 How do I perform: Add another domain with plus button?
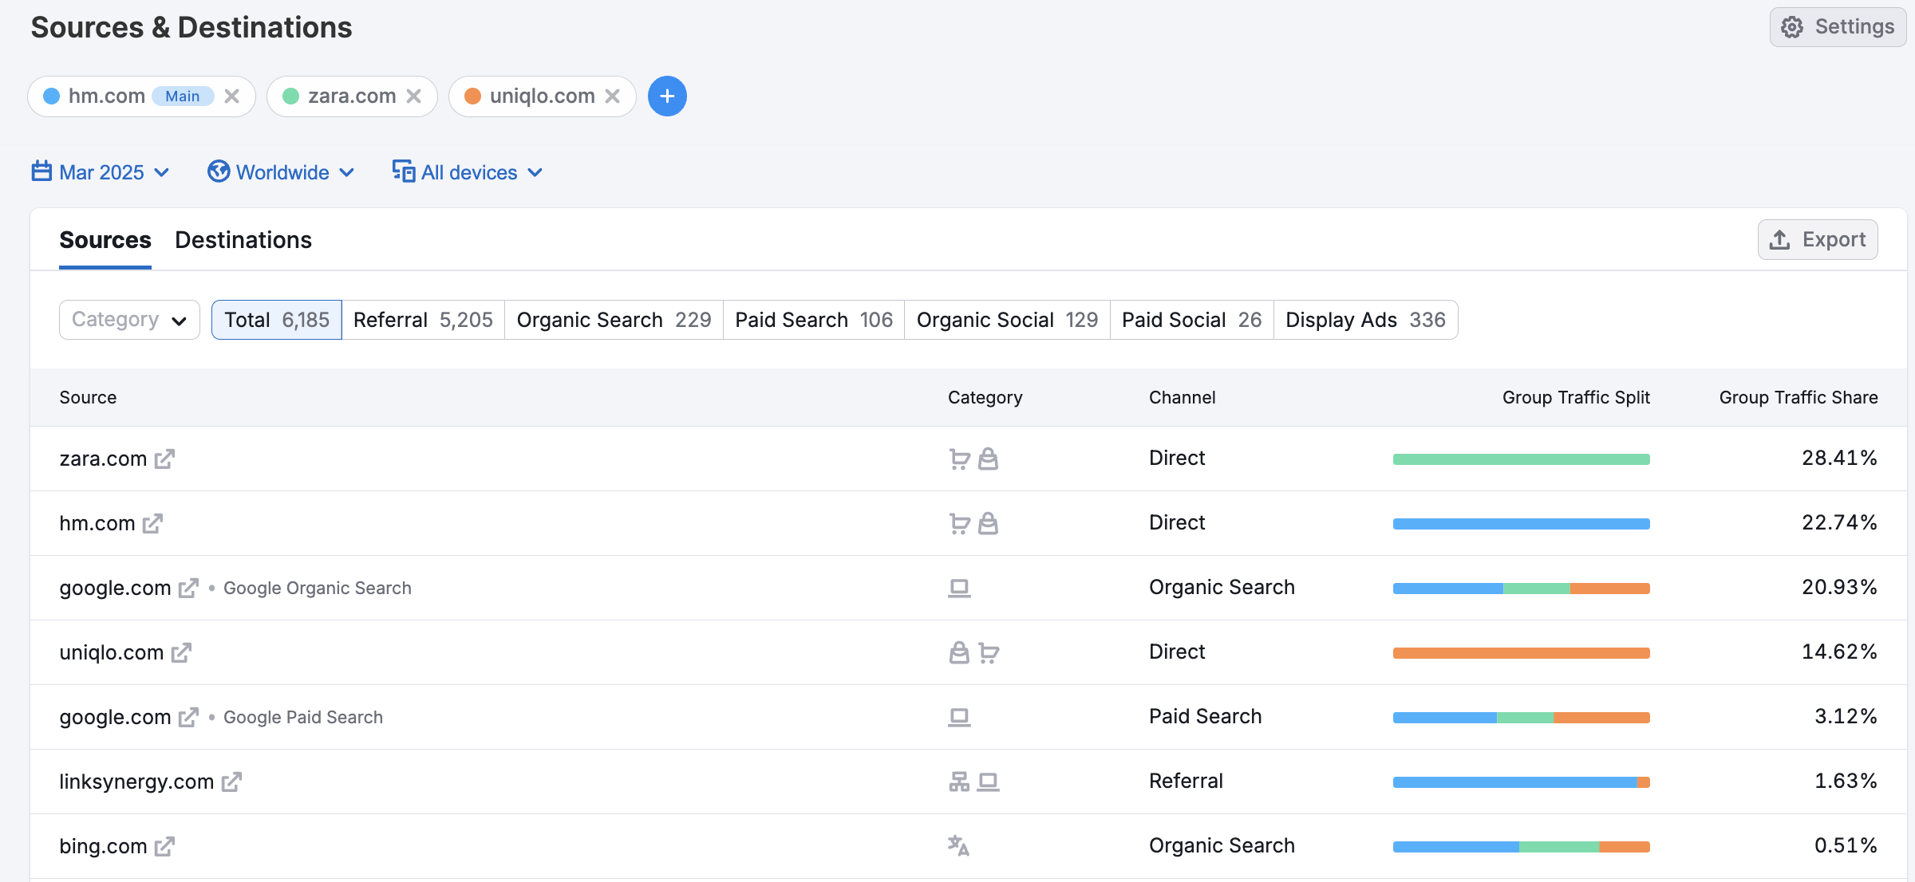tap(667, 96)
